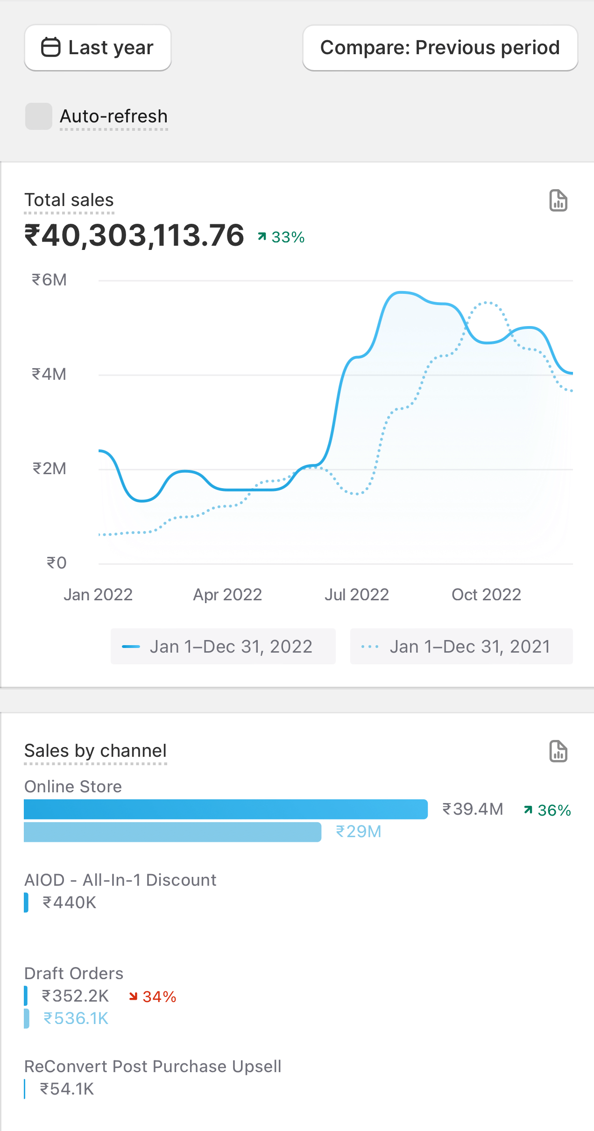Screen dimensions: 594x1131
Task: Click the green up-arrow beside 36%
Action: click(528, 810)
